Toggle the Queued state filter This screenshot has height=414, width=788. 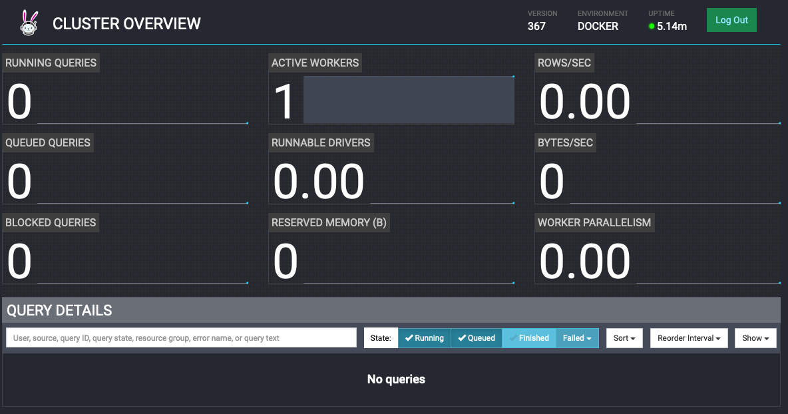477,338
